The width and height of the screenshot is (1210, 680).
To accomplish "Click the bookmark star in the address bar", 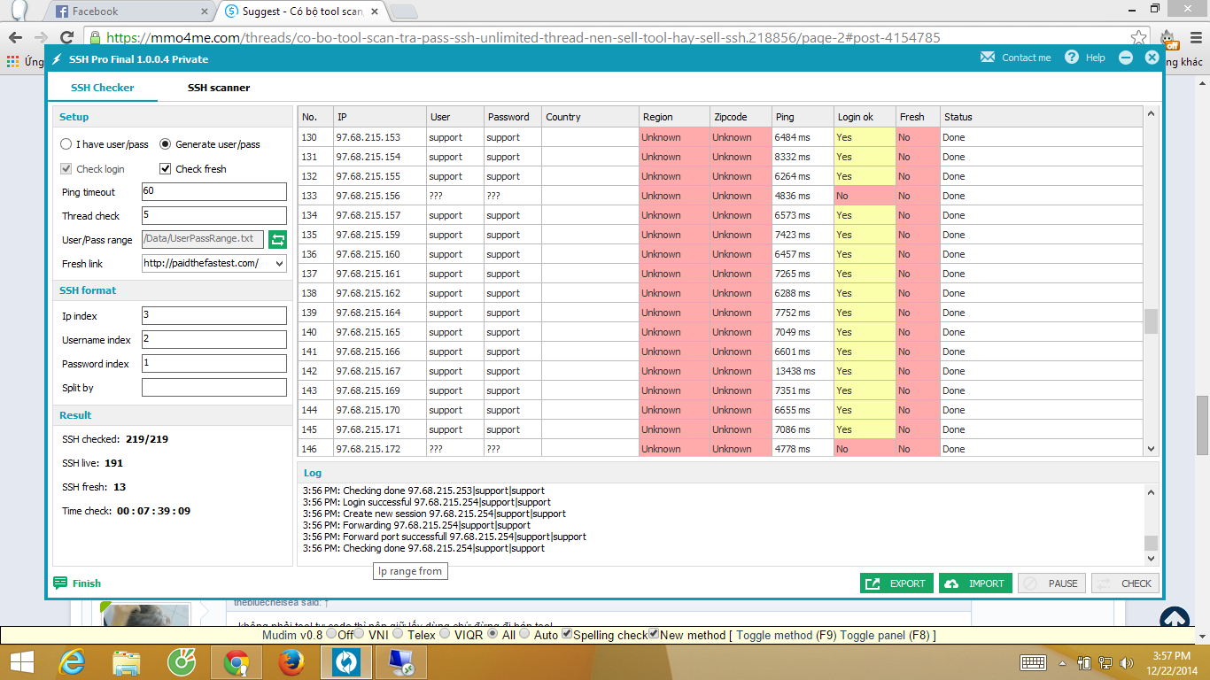I will [1136, 39].
